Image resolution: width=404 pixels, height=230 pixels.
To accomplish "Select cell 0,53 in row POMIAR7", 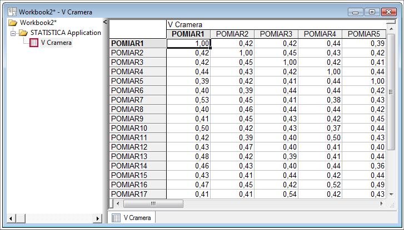I will tap(188, 100).
